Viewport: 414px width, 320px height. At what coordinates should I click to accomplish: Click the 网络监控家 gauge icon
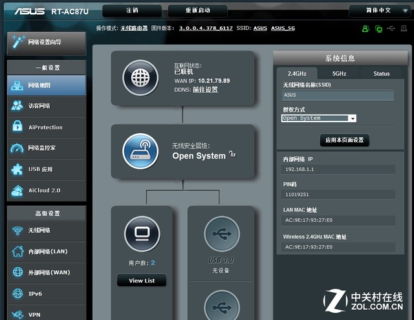tap(17, 148)
